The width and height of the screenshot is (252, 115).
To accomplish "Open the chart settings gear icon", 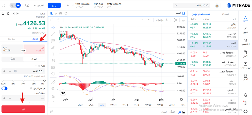I will [x=59, y=20].
